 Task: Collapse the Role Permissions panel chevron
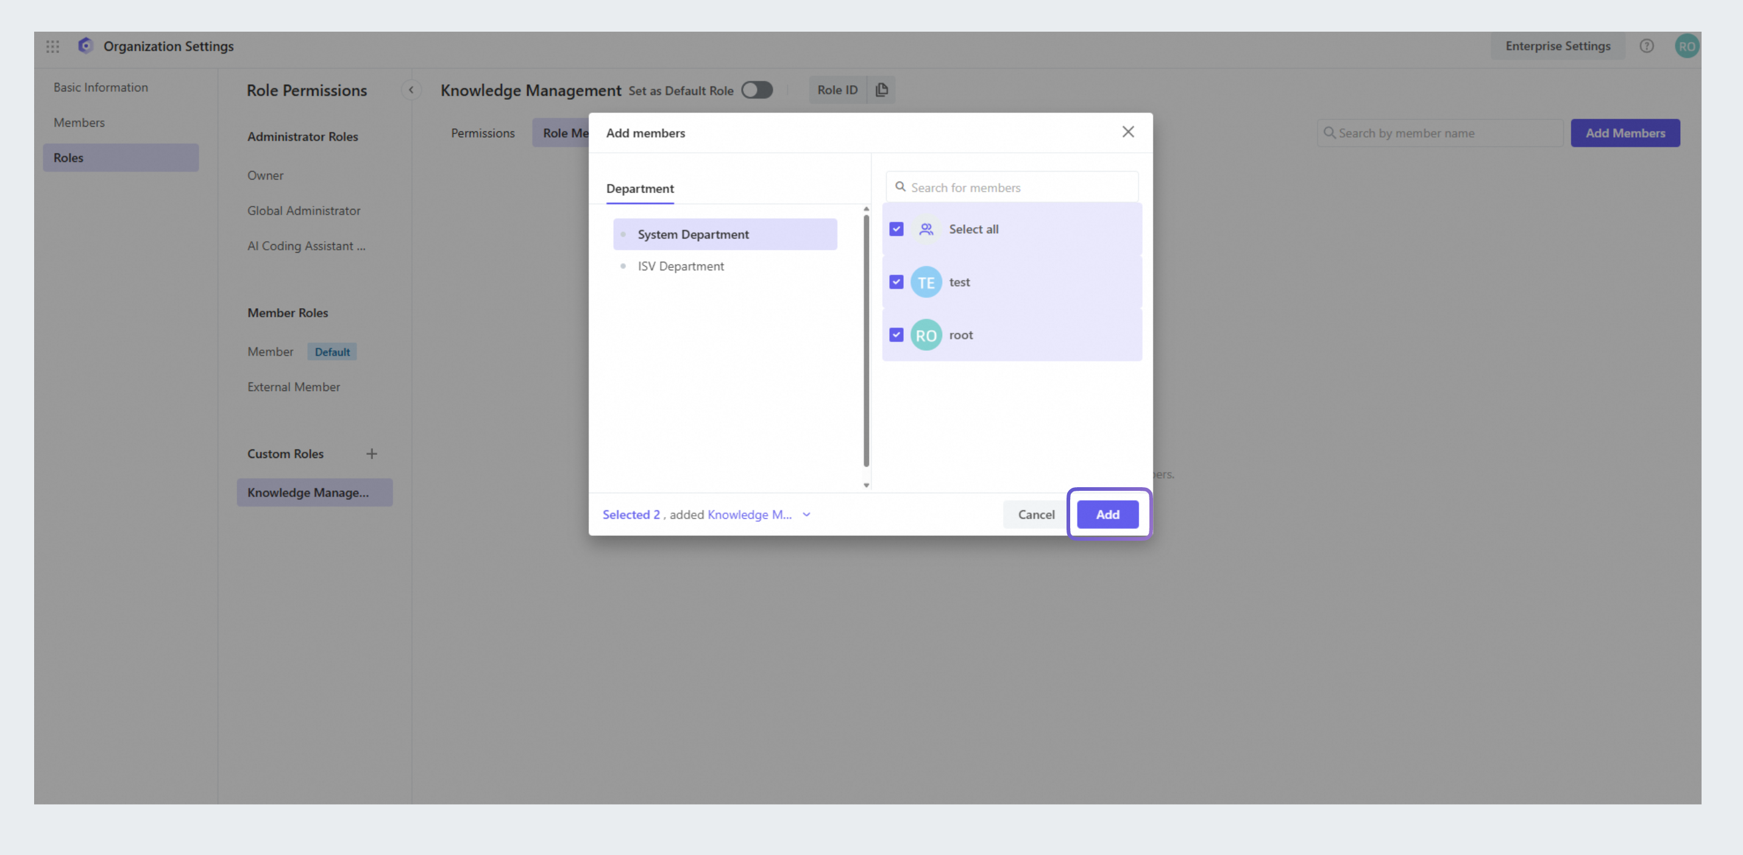coord(411,90)
